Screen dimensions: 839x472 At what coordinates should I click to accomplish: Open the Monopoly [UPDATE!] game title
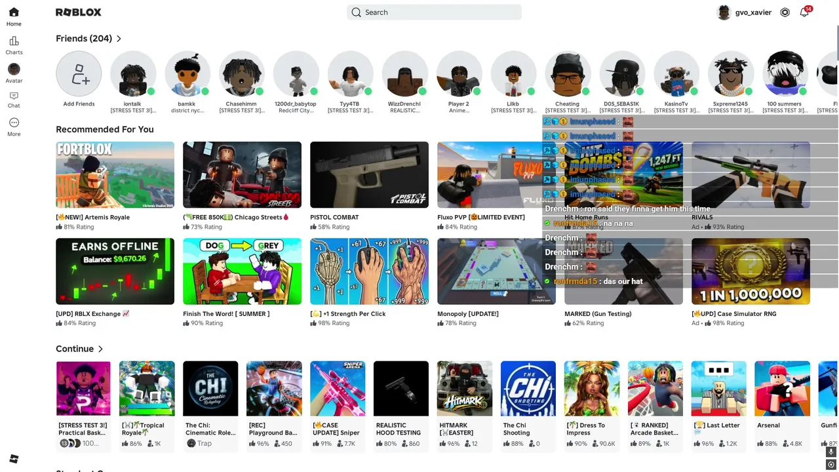point(468,314)
